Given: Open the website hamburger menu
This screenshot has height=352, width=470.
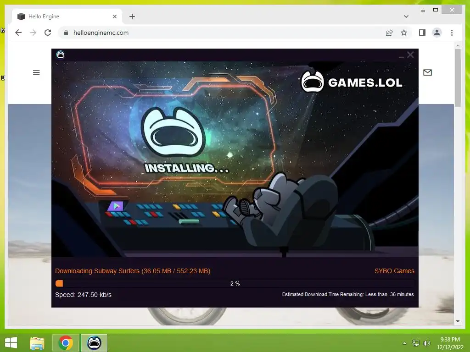Looking at the screenshot, I should coord(36,72).
